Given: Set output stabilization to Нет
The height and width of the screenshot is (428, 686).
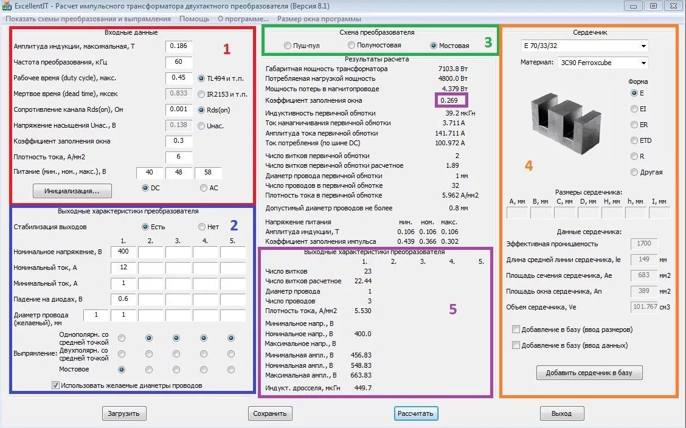Looking at the screenshot, I should (x=202, y=227).
